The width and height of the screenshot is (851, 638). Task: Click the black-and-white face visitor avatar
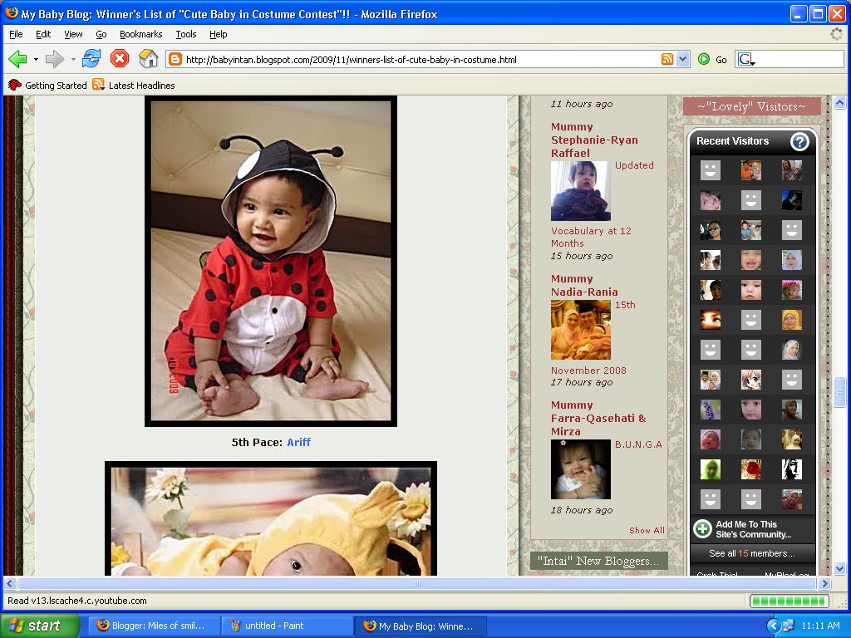pyautogui.click(x=792, y=469)
